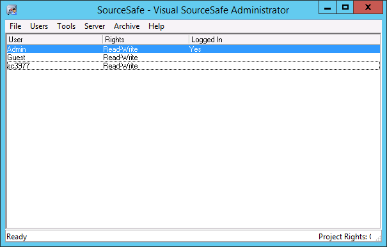Viewport: 387px width, 247px height.
Task: Click the Yes logged-in value for Admin
Action: pyautogui.click(x=195, y=49)
